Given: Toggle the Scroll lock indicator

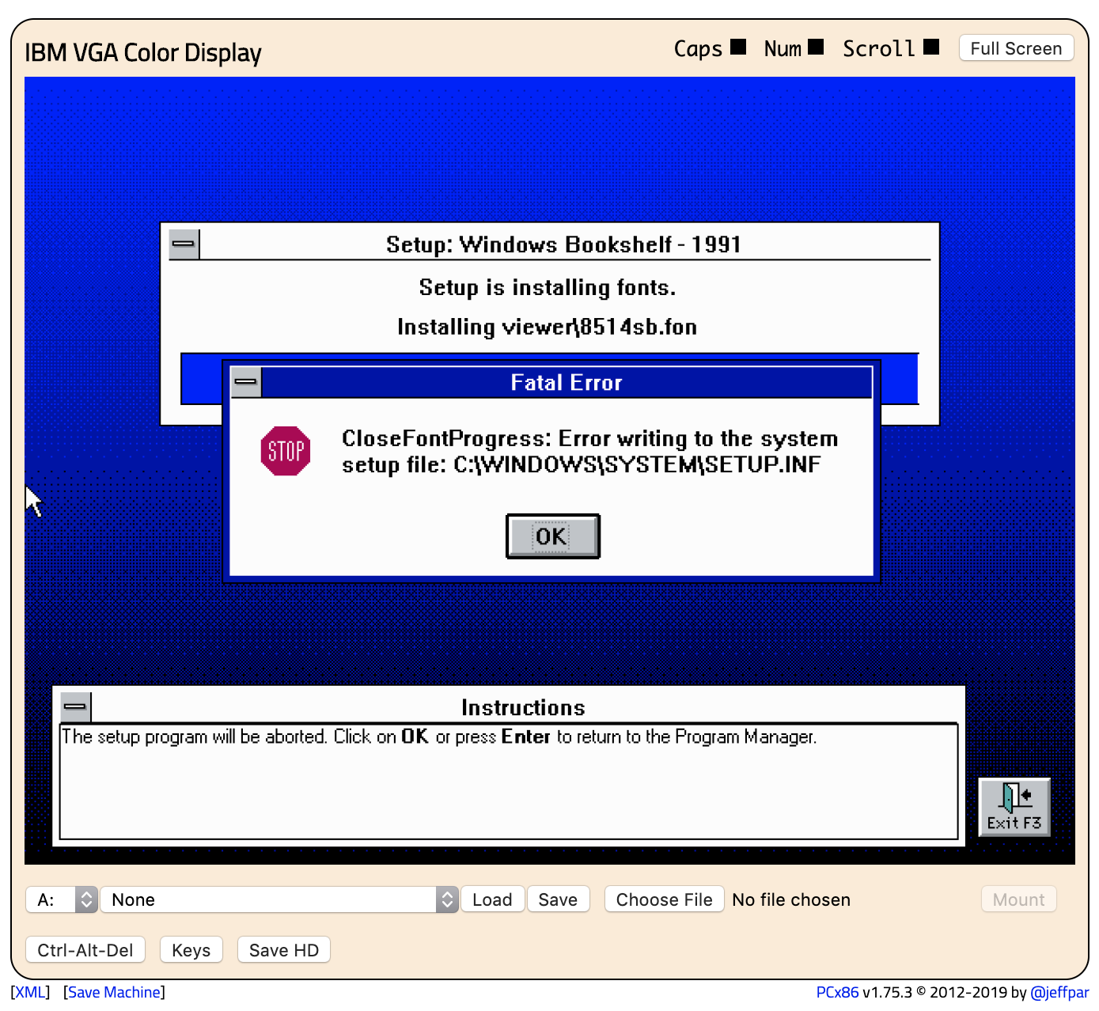Looking at the screenshot, I should 930,46.
